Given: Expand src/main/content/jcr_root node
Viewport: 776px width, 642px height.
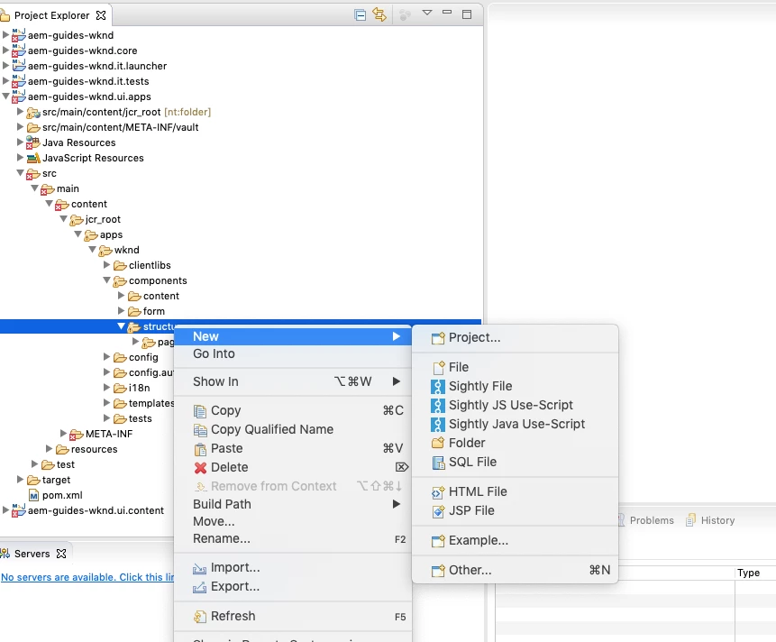Looking at the screenshot, I should (20, 112).
